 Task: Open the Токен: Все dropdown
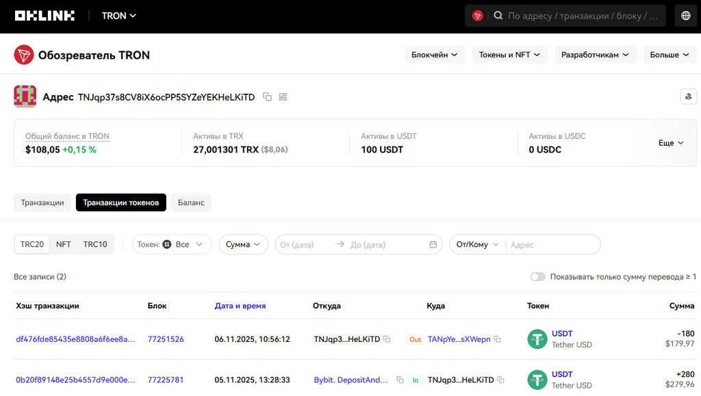pyautogui.click(x=172, y=244)
